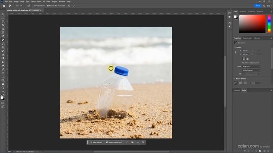Select the Object Selection tool

[3, 25]
